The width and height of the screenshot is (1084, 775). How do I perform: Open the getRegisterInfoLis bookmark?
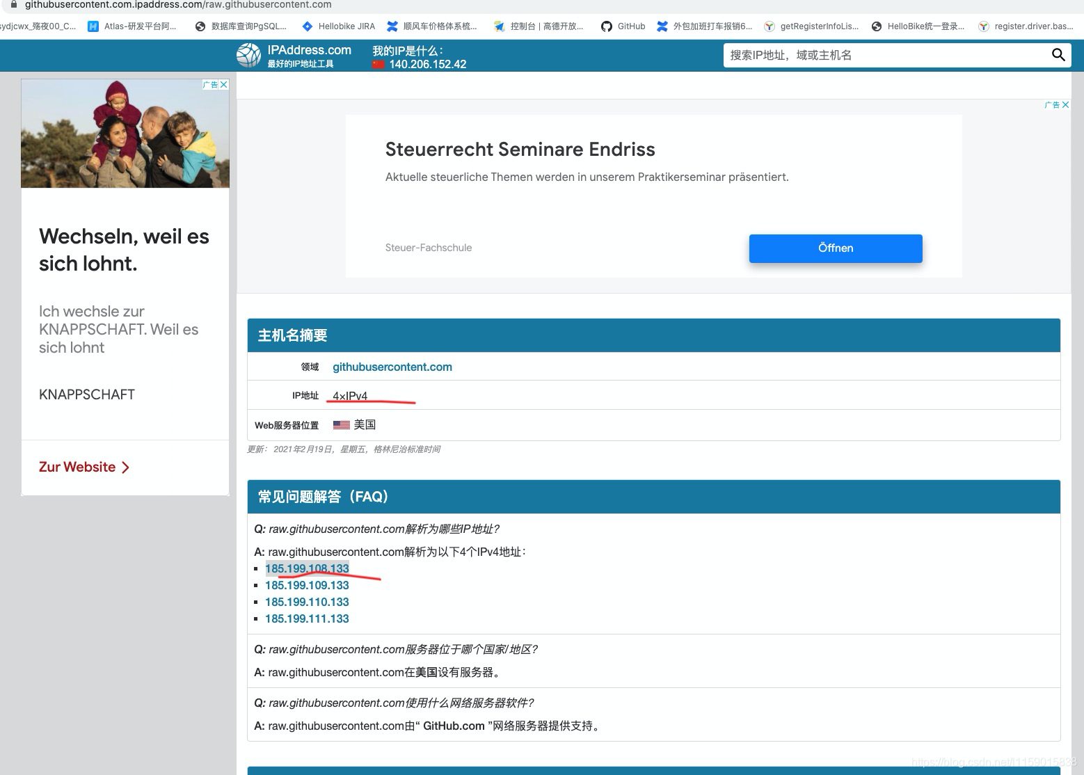pos(811,26)
